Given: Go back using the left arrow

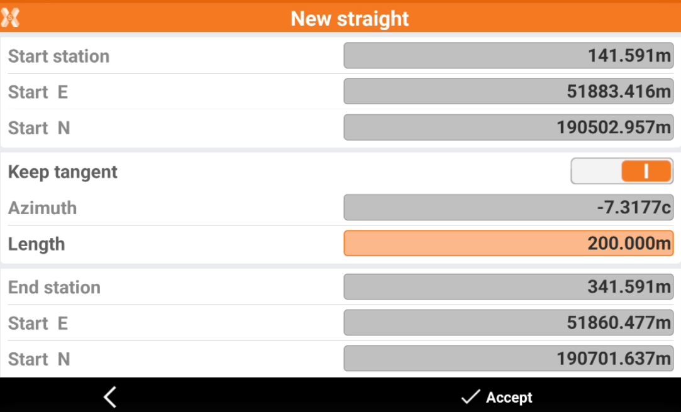Looking at the screenshot, I should point(110,397).
